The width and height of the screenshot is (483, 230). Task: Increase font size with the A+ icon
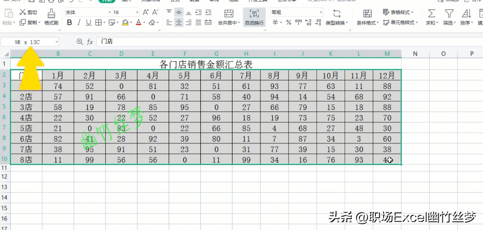[145, 12]
